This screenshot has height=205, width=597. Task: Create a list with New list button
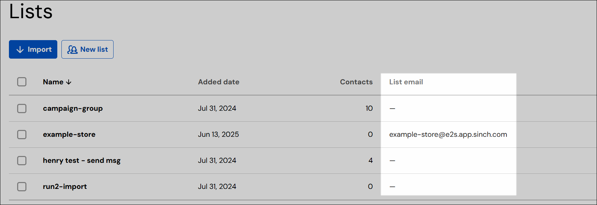[x=87, y=49]
